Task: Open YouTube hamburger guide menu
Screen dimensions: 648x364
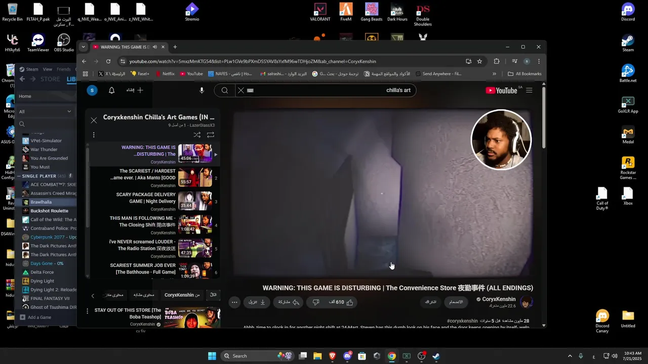Action: click(529, 90)
